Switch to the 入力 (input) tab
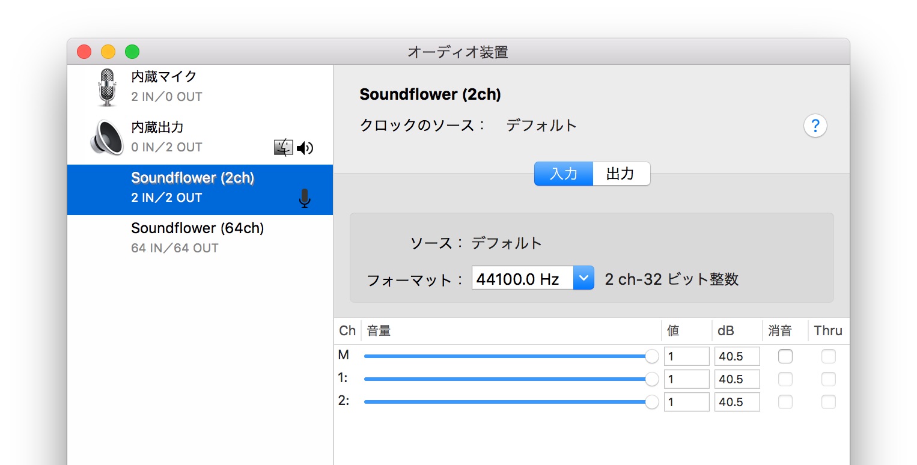Image resolution: width=917 pixels, height=465 pixels. click(564, 174)
